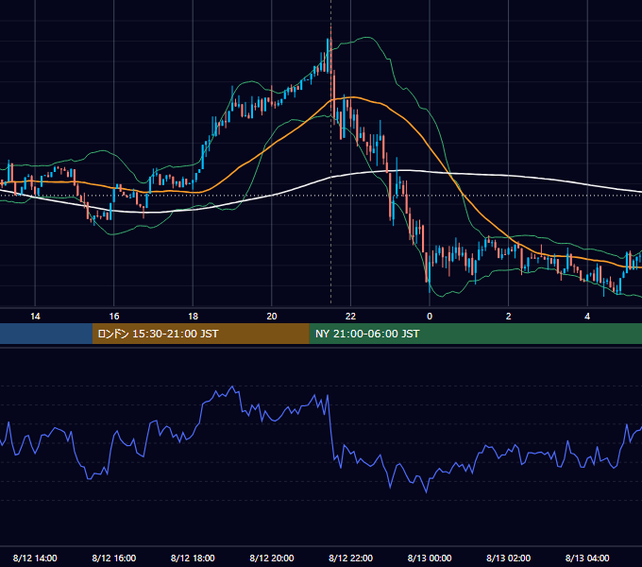Click the 2 hour axis label
This screenshot has width=642, height=567.
click(x=509, y=317)
